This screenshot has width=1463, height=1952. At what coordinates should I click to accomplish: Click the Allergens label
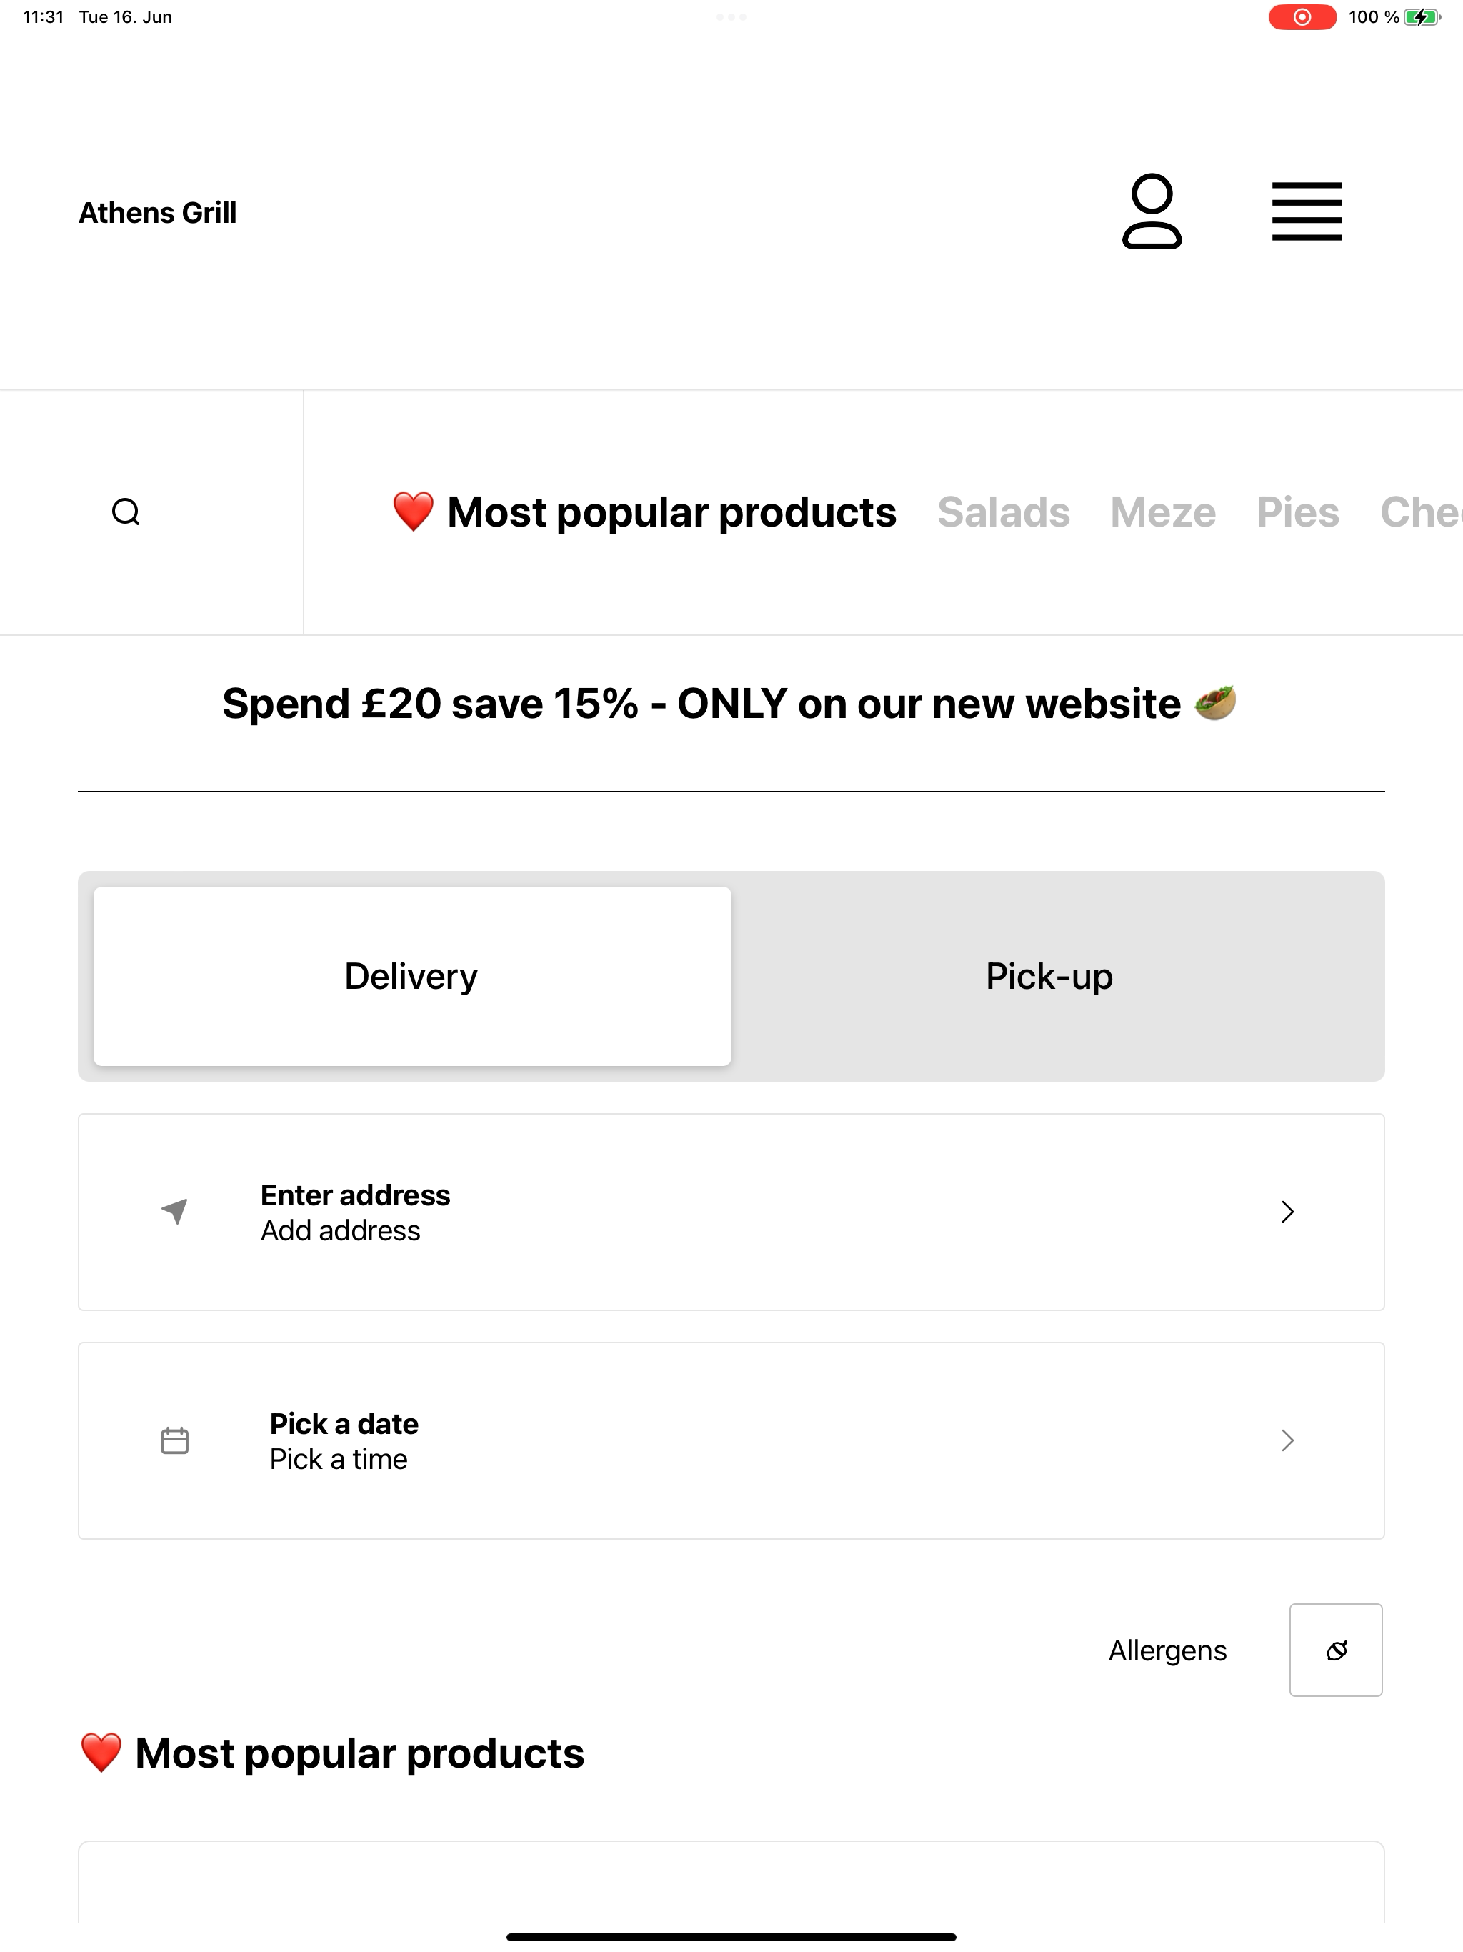(x=1167, y=1650)
